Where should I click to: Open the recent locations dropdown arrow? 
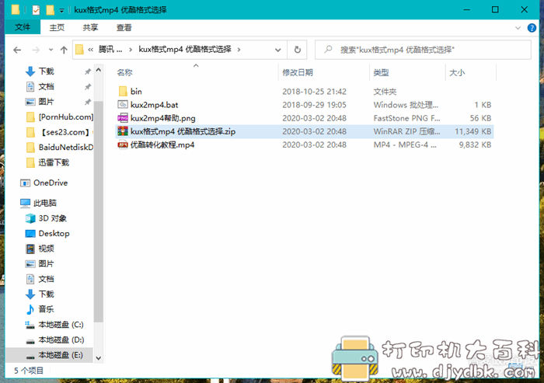(51, 50)
